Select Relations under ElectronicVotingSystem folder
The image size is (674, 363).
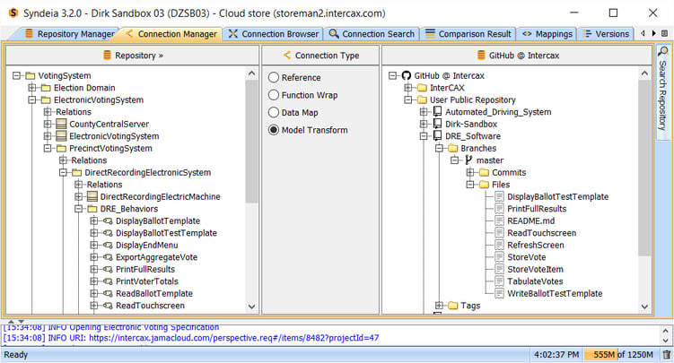click(x=74, y=112)
